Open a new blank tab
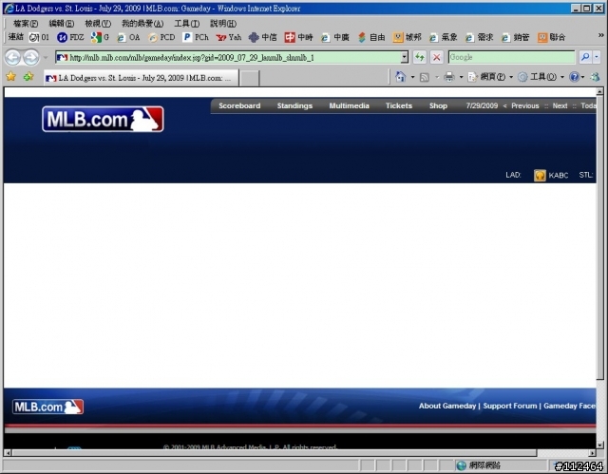608x474 pixels. (249, 78)
